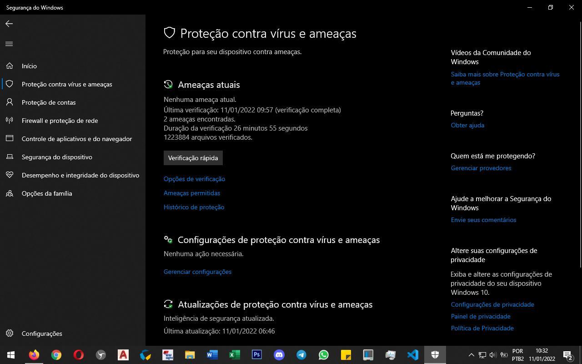The width and height of the screenshot is (582, 364).
Task: Open Telegram from the taskbar
Action: pos(301,355)
